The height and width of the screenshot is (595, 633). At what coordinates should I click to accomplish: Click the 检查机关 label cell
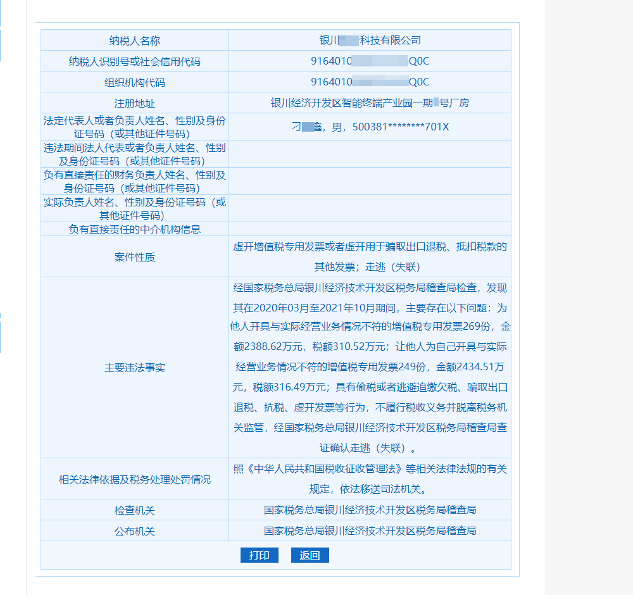coord(135,510)
